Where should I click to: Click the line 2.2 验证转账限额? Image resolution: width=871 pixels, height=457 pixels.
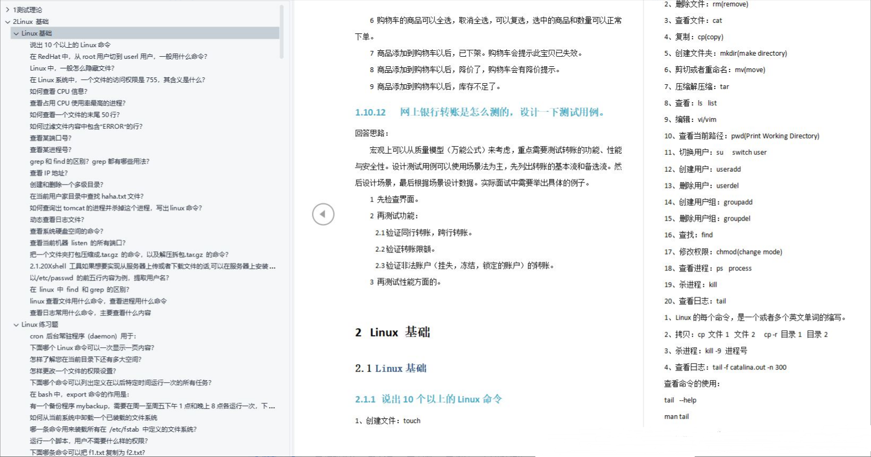pyautogui.click(x=405, y=249)
